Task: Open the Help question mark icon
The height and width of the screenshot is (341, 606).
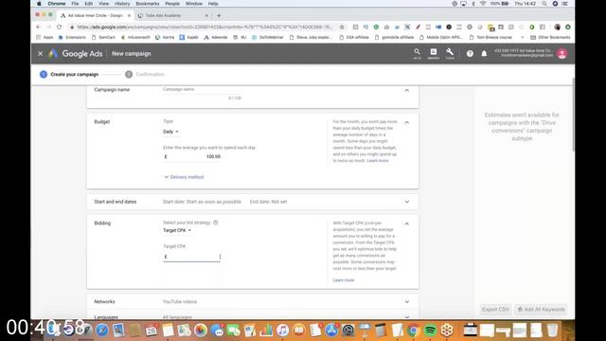Action: [x=470, y=54]
